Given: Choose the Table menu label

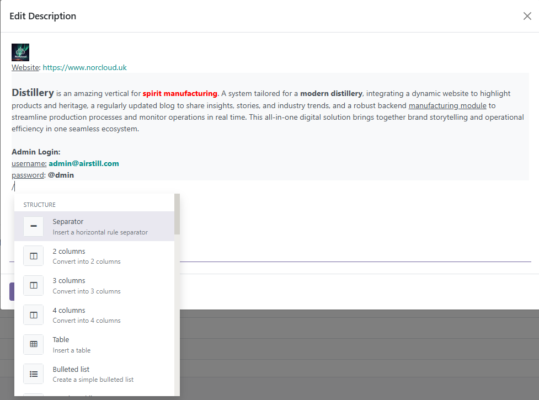Looking at the screenshot, I should point(61,339).
